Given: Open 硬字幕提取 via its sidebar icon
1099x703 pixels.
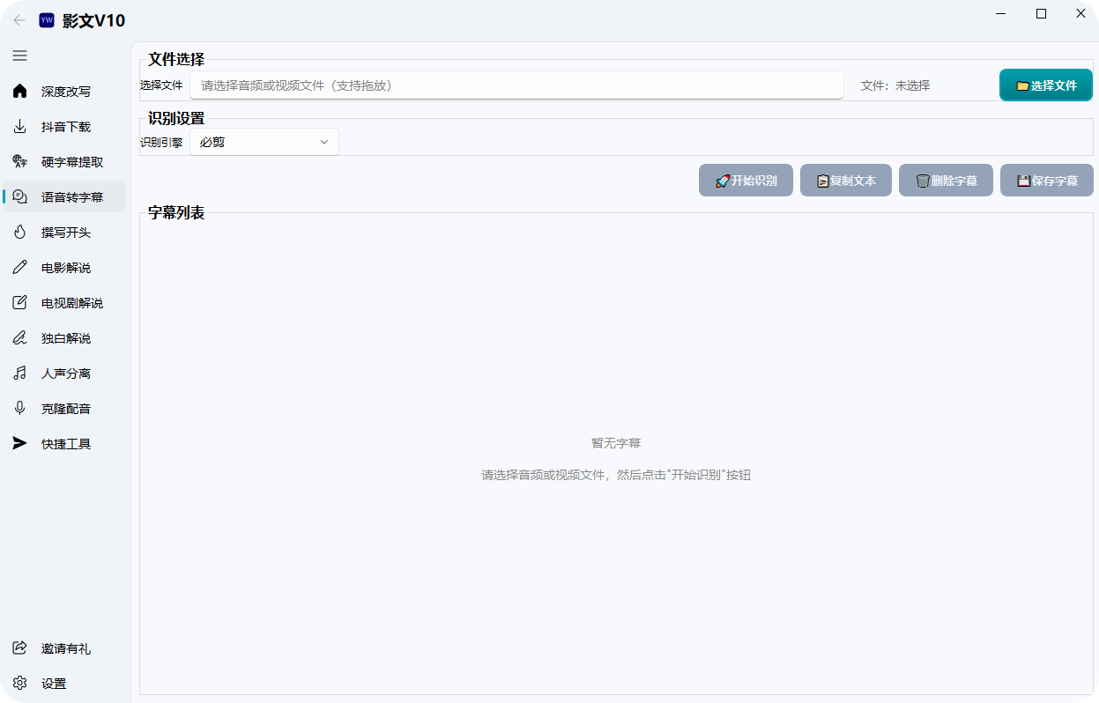Looking at the screenshot, I should pyautogui.click(x=19, y=162).
